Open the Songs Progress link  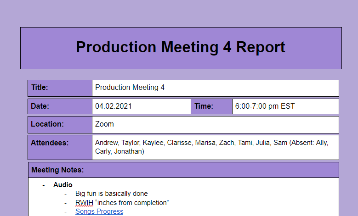99,211
